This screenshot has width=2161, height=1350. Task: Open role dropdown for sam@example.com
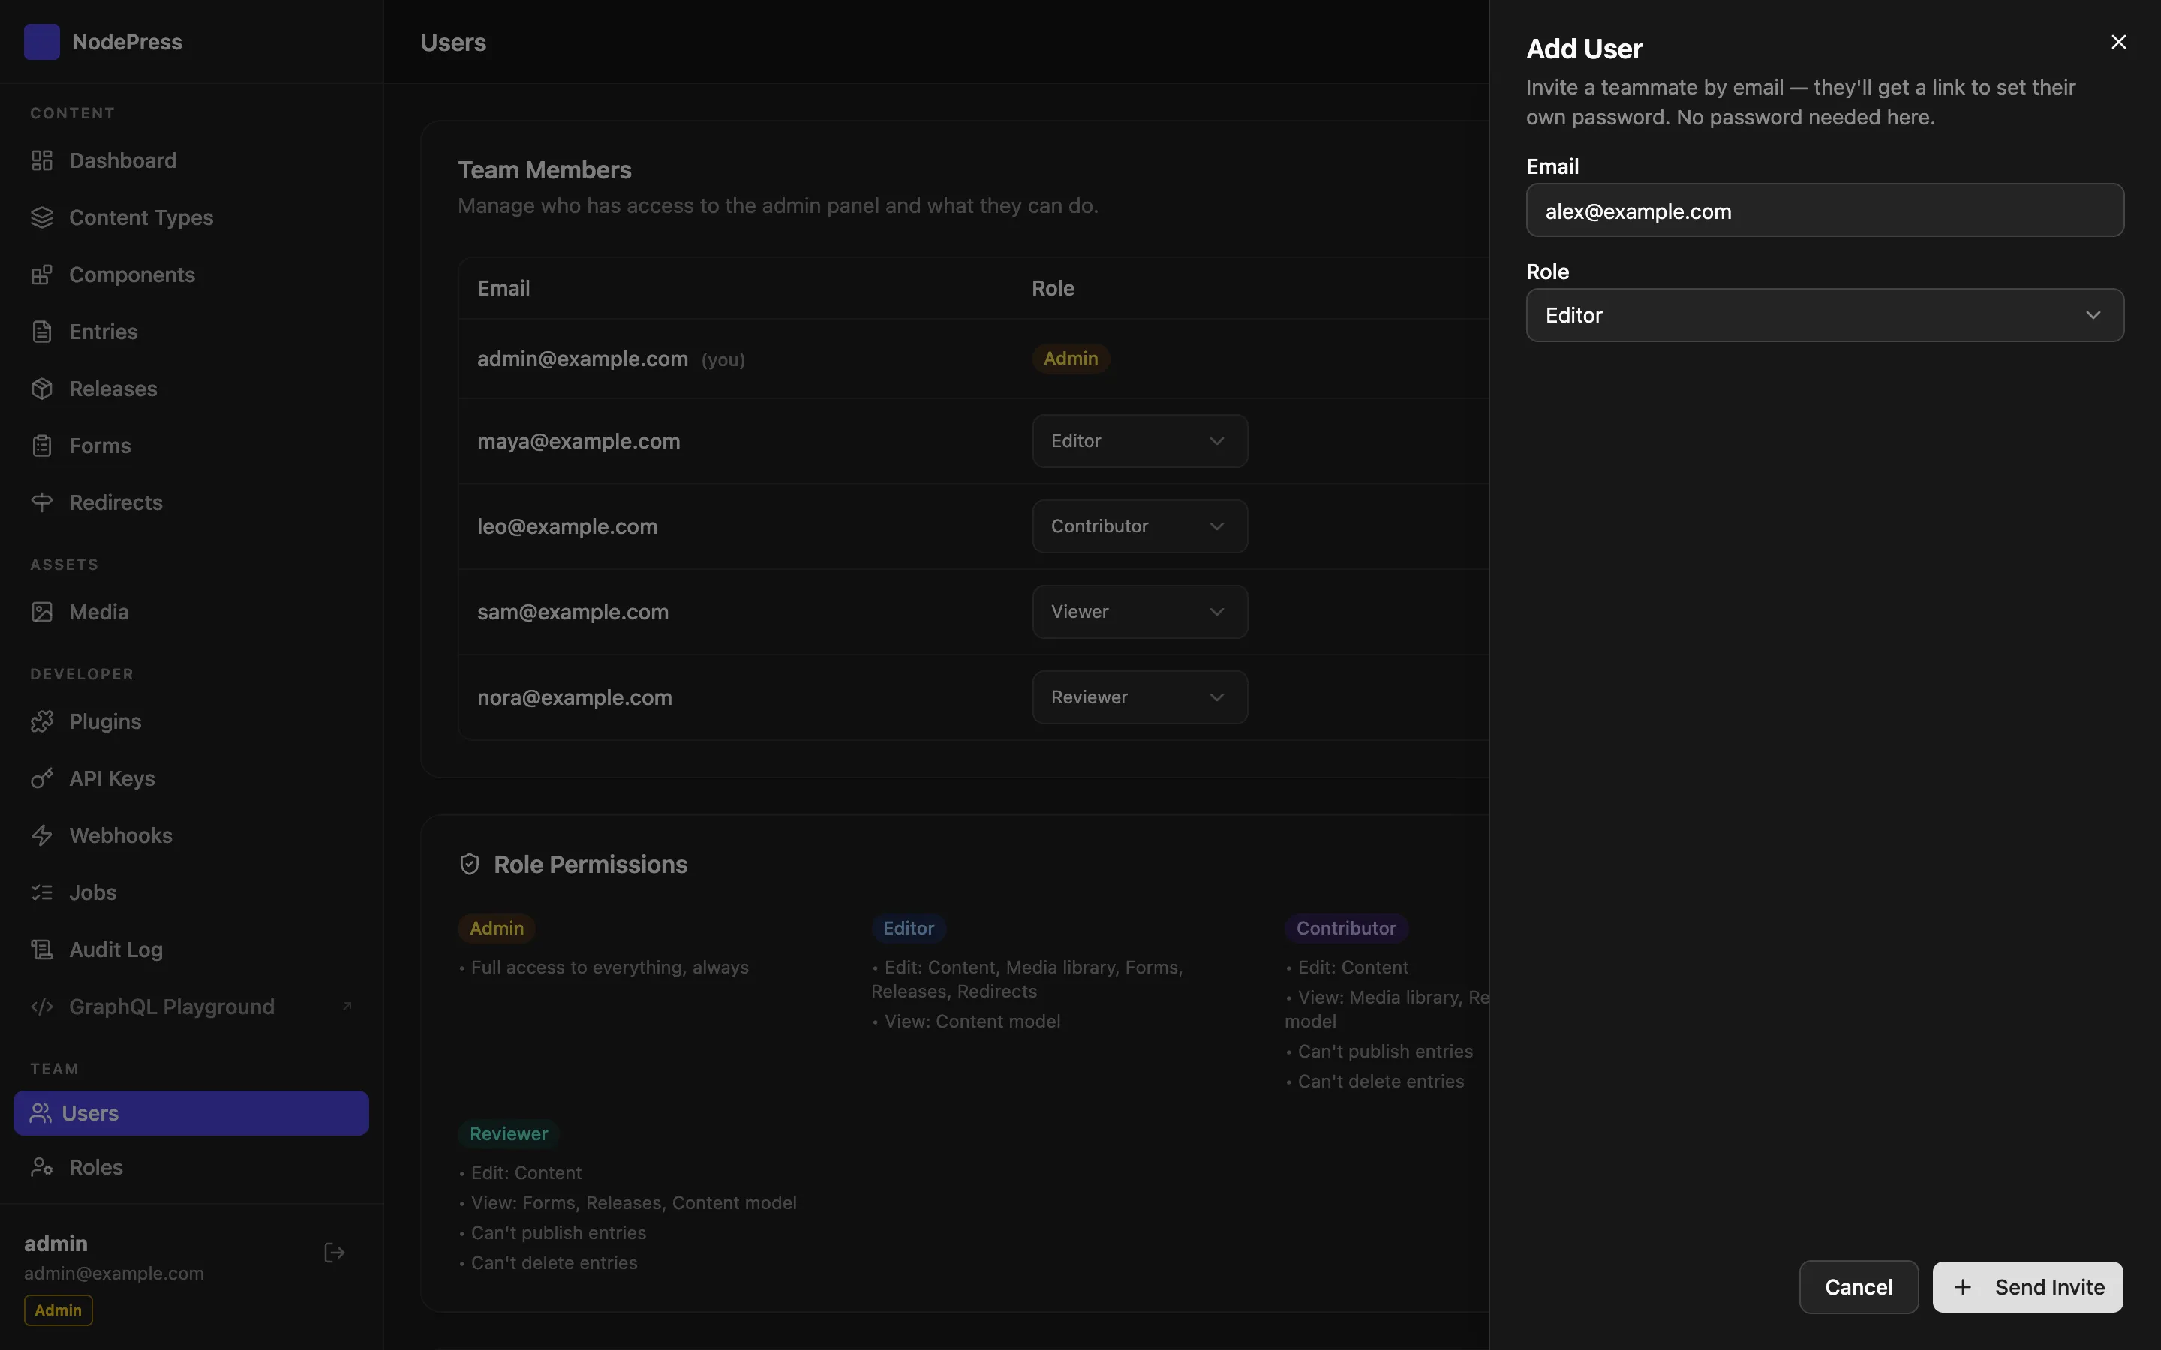1140,613
